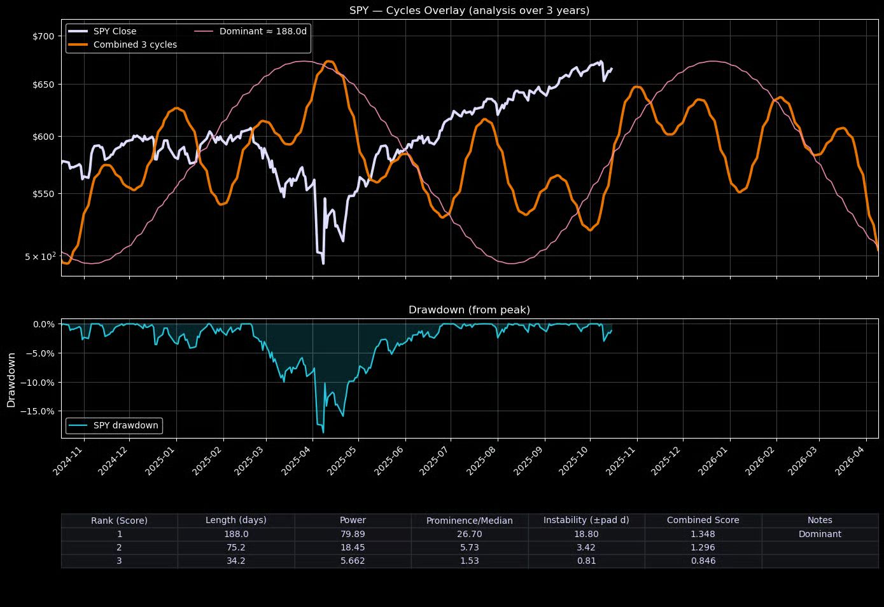
Task: Click the $650 price axis tick
Action: click(43, 85)
